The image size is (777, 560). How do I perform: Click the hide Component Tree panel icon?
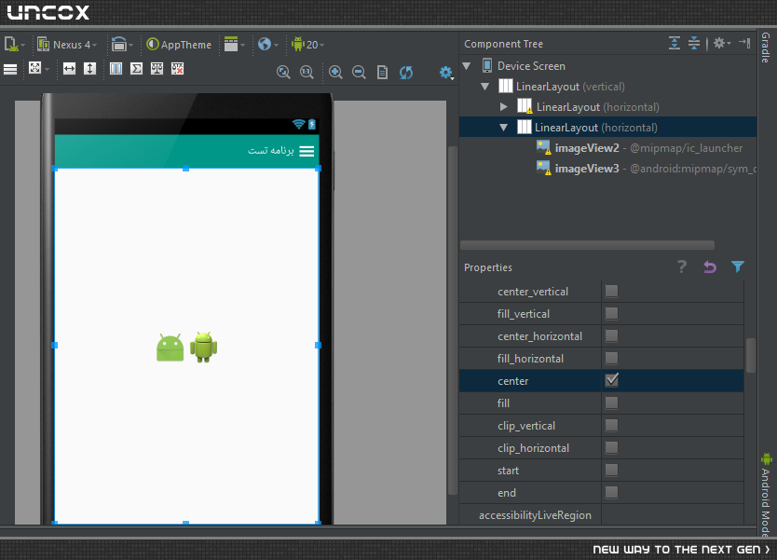click(x=744, y=43)
